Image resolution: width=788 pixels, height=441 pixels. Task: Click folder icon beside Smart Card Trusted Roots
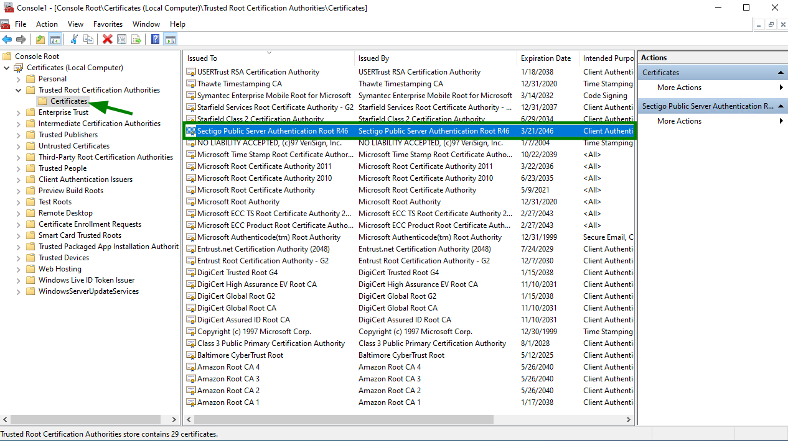click(30, 235)
